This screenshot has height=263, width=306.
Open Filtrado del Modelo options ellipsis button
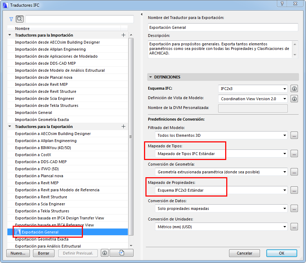(x=294, y=135)
